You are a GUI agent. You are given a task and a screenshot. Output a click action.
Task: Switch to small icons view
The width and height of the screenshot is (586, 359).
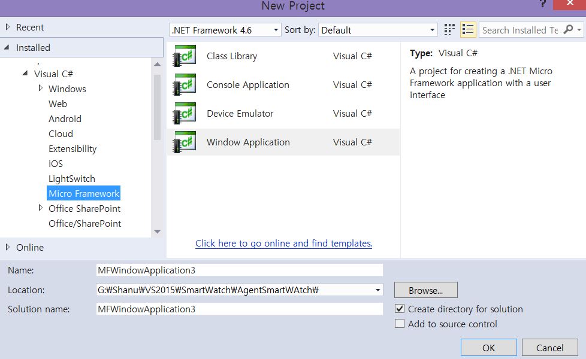click(449, 30)
